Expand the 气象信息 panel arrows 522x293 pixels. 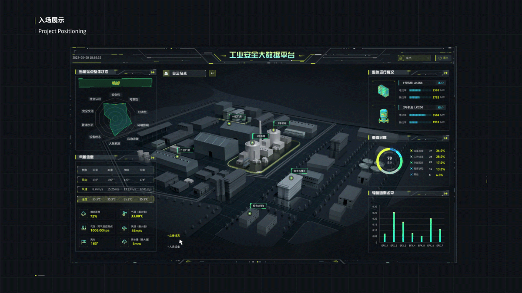tap(153, 158)
